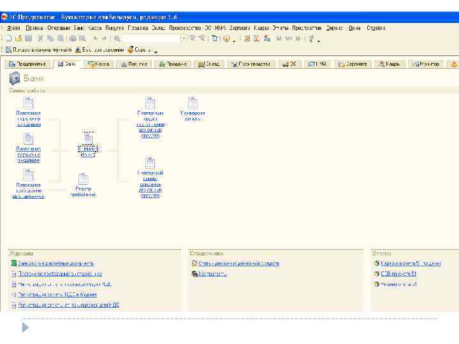The height and width of the screenshot is (344, 459).
Task: Open the Правка menu
Action: point(34,28)
